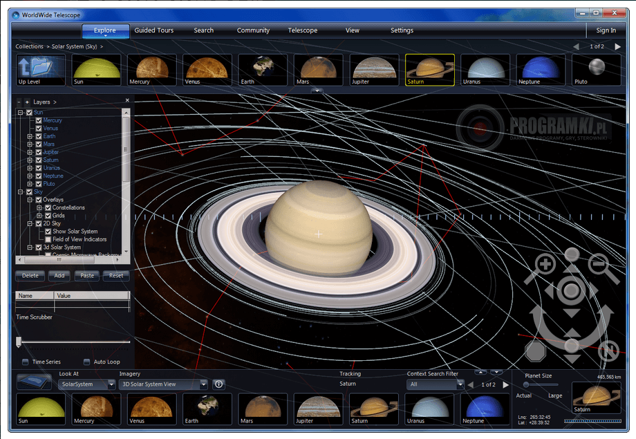Image resolution: width=636 pixels, height=439 pixels.
Task: Enable Field of View Indicators
Action: 48,239
